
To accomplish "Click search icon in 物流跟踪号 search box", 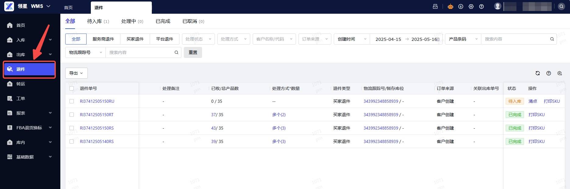I will click(176, 52).
